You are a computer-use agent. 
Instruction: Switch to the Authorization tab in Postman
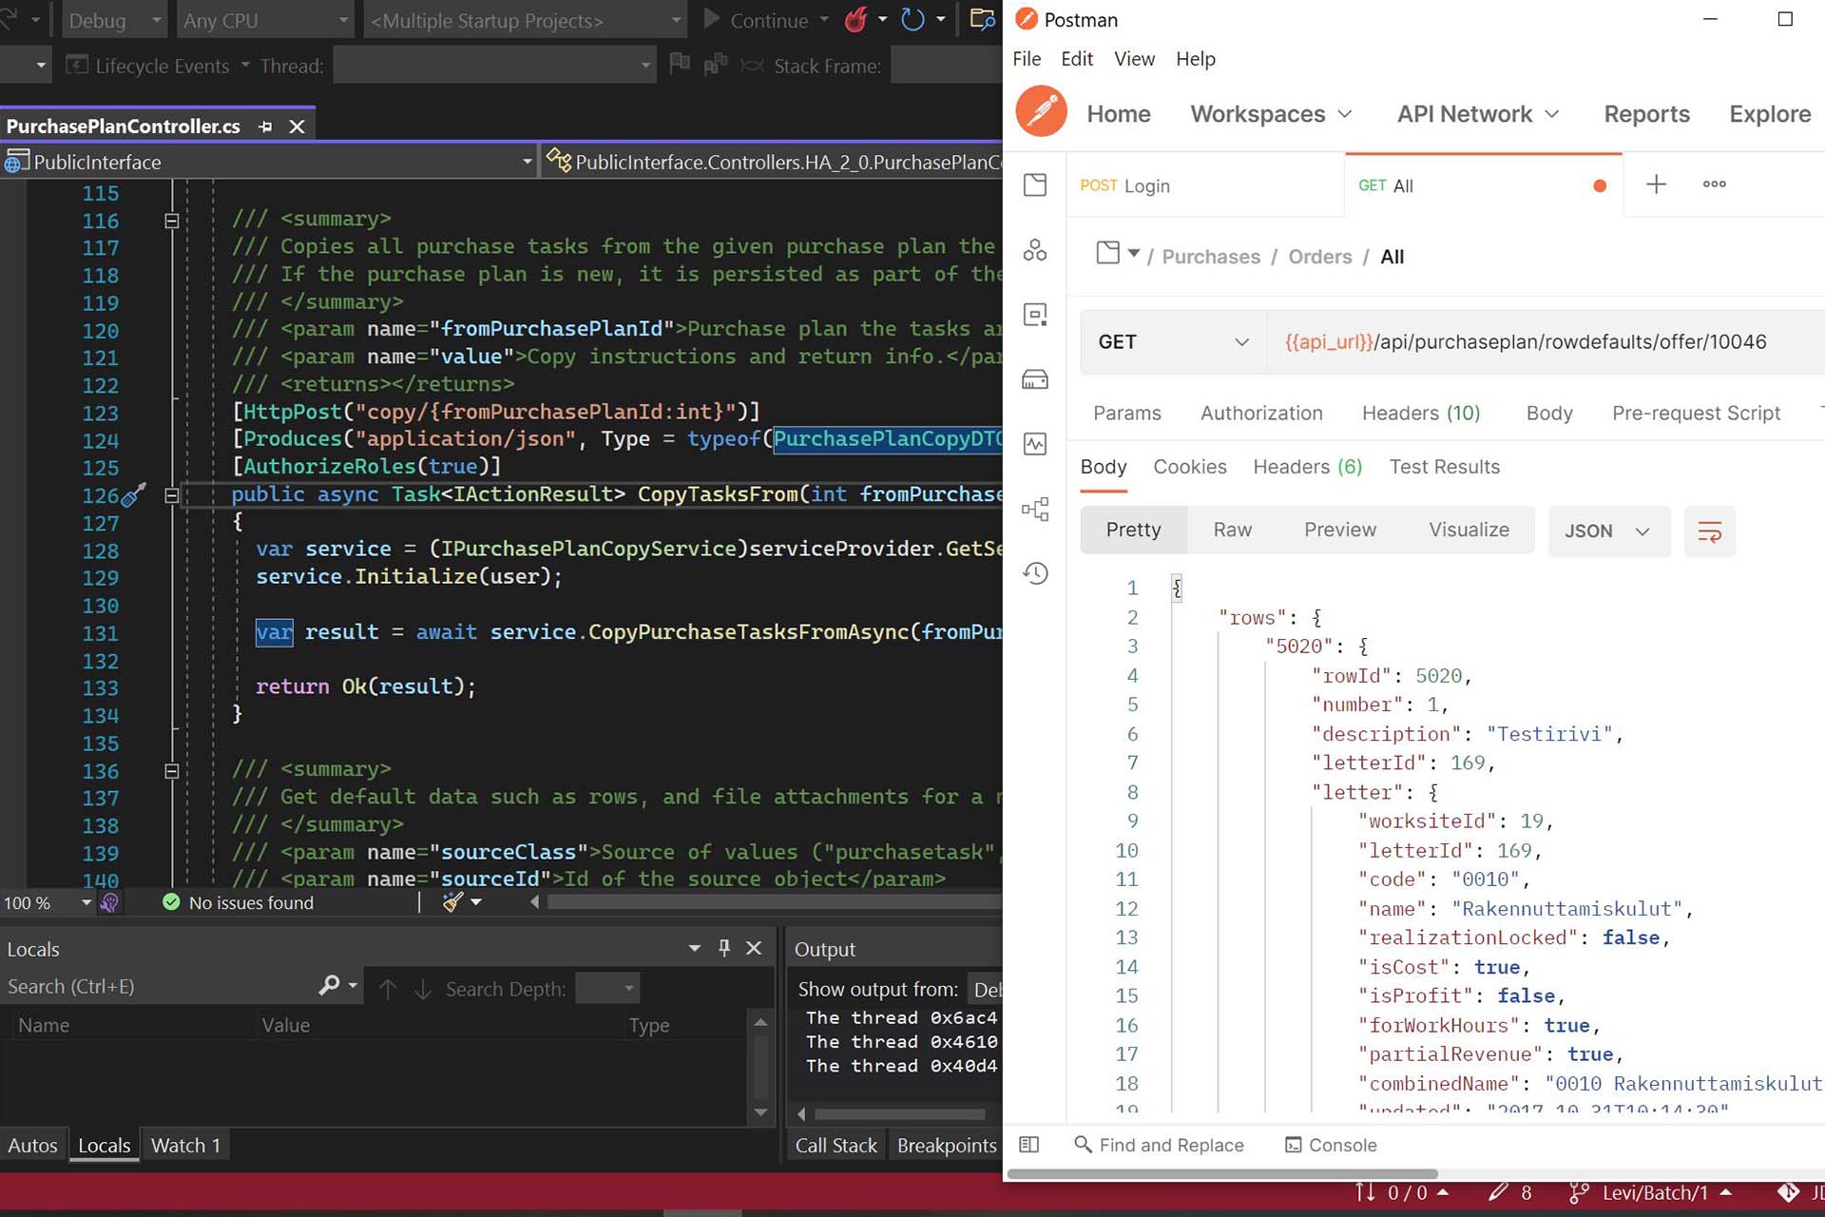pos(1261,413)
